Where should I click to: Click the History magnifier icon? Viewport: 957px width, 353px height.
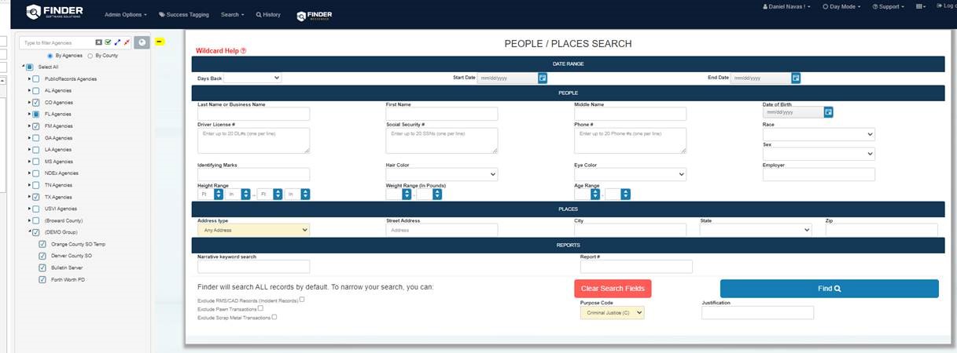(x=259, y=15)
